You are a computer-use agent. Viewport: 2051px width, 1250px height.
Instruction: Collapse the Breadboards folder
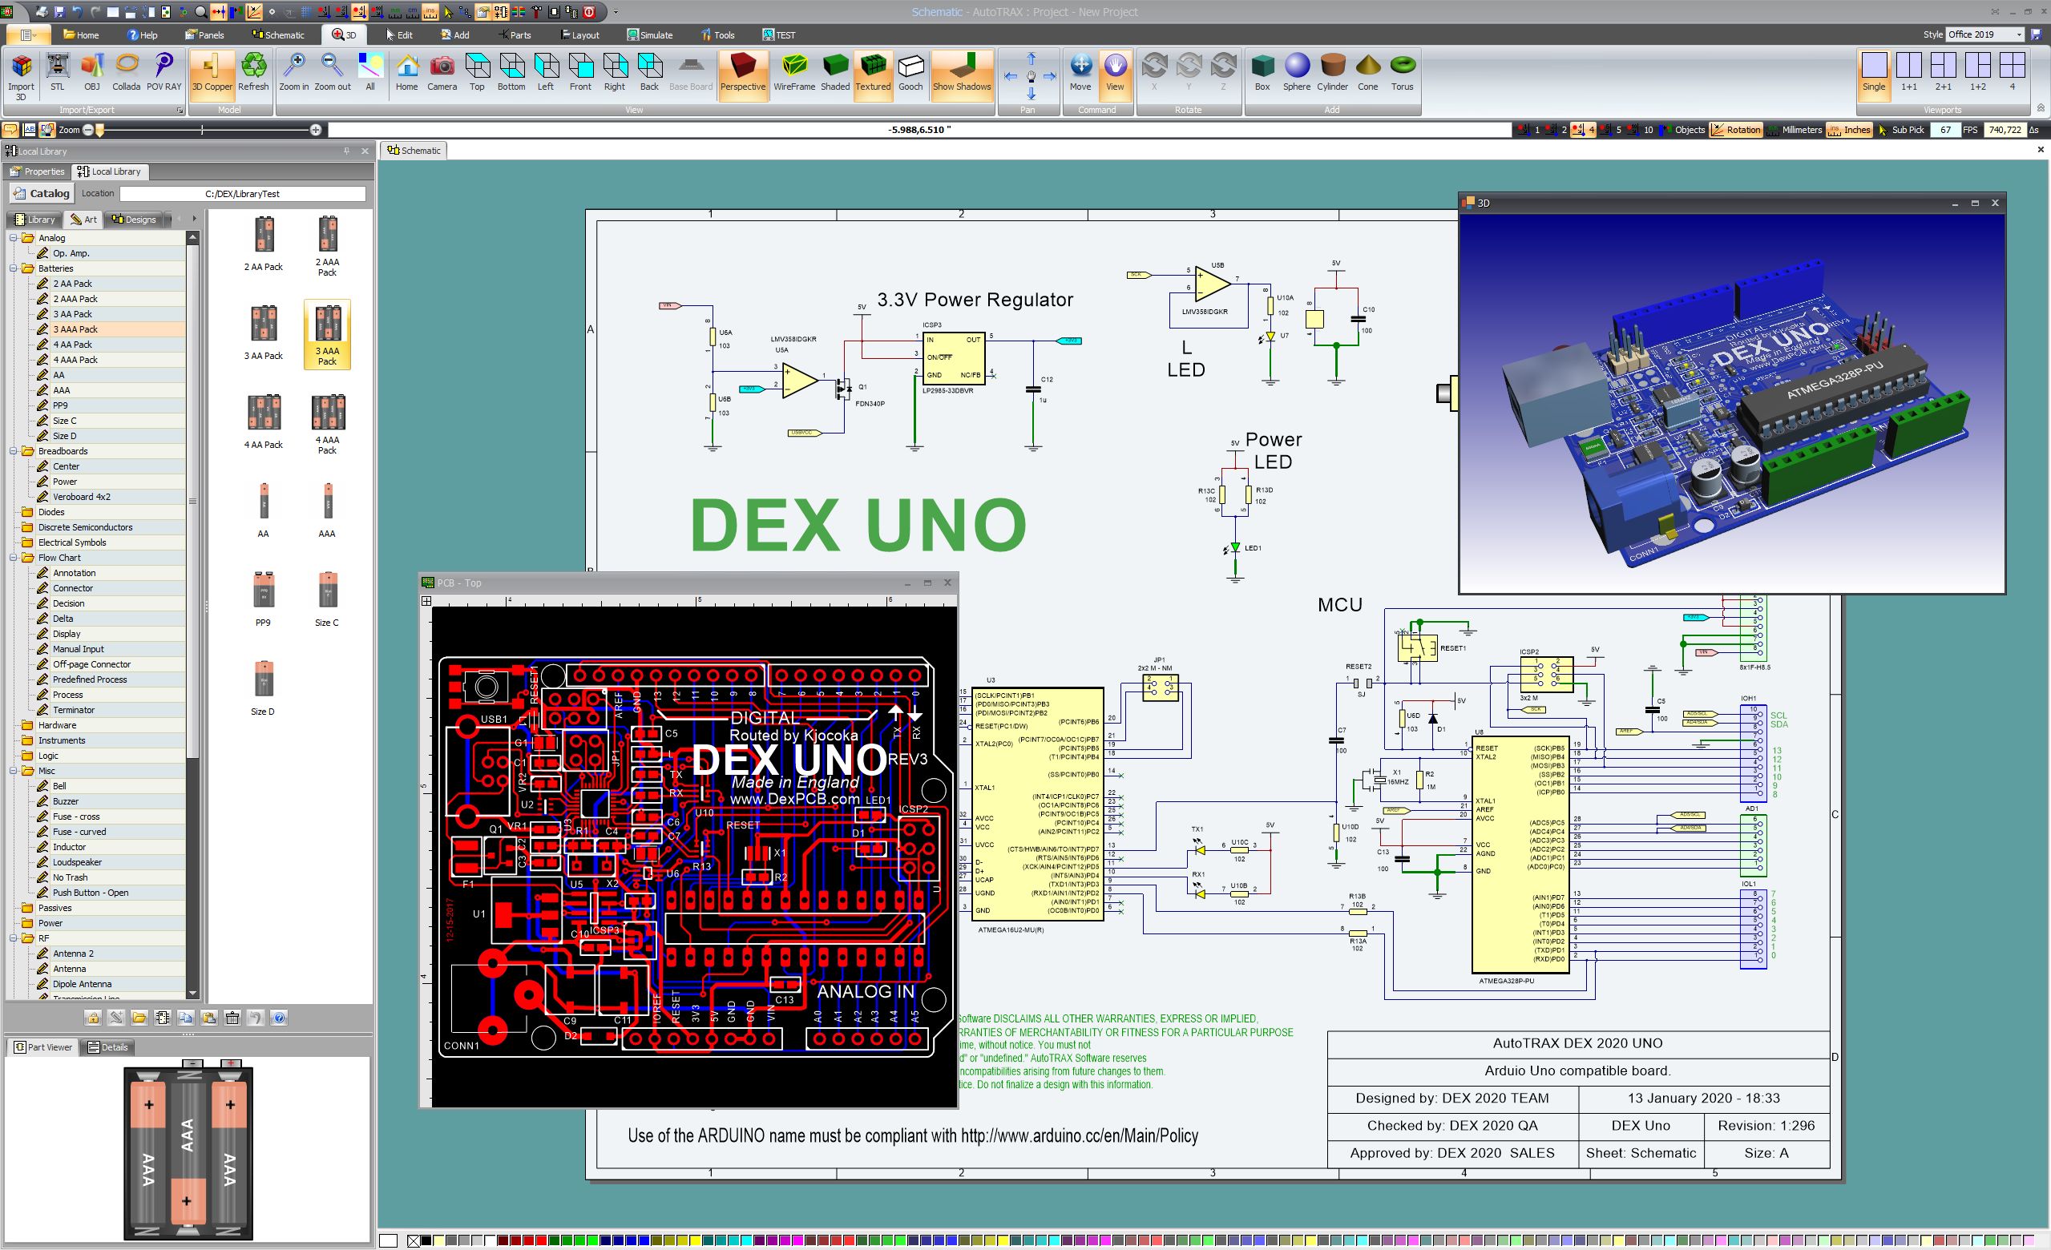click(14, 451)
